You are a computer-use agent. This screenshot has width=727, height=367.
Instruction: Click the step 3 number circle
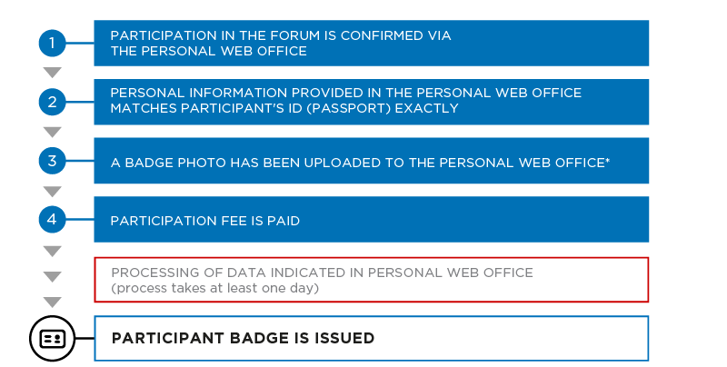pos(52,161)
